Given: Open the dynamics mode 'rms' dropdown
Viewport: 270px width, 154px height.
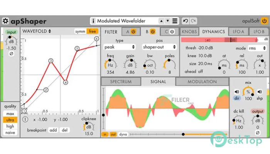Looking at the screenshot, I should 257,48.
